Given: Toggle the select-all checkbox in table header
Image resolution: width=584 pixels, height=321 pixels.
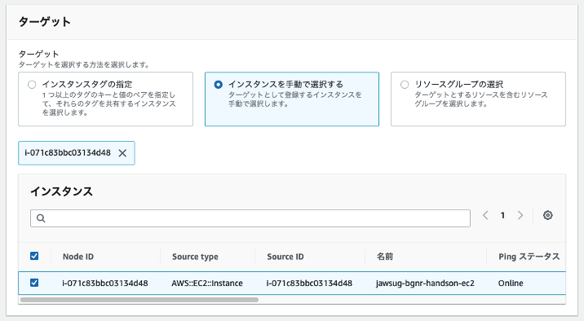Looking at the screenshot, I should point(34,256).
